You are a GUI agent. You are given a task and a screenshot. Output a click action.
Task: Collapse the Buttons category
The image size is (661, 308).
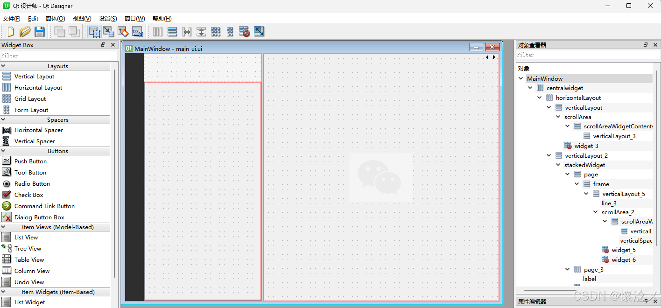click(3, 151)
